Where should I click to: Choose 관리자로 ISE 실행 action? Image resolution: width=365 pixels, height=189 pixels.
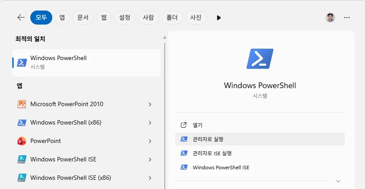pyautogui.click(x=260, y=153)
